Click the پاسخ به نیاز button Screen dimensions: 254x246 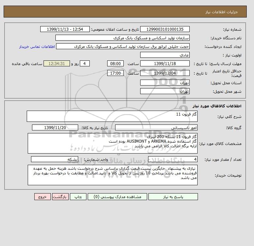click(173, 196)
